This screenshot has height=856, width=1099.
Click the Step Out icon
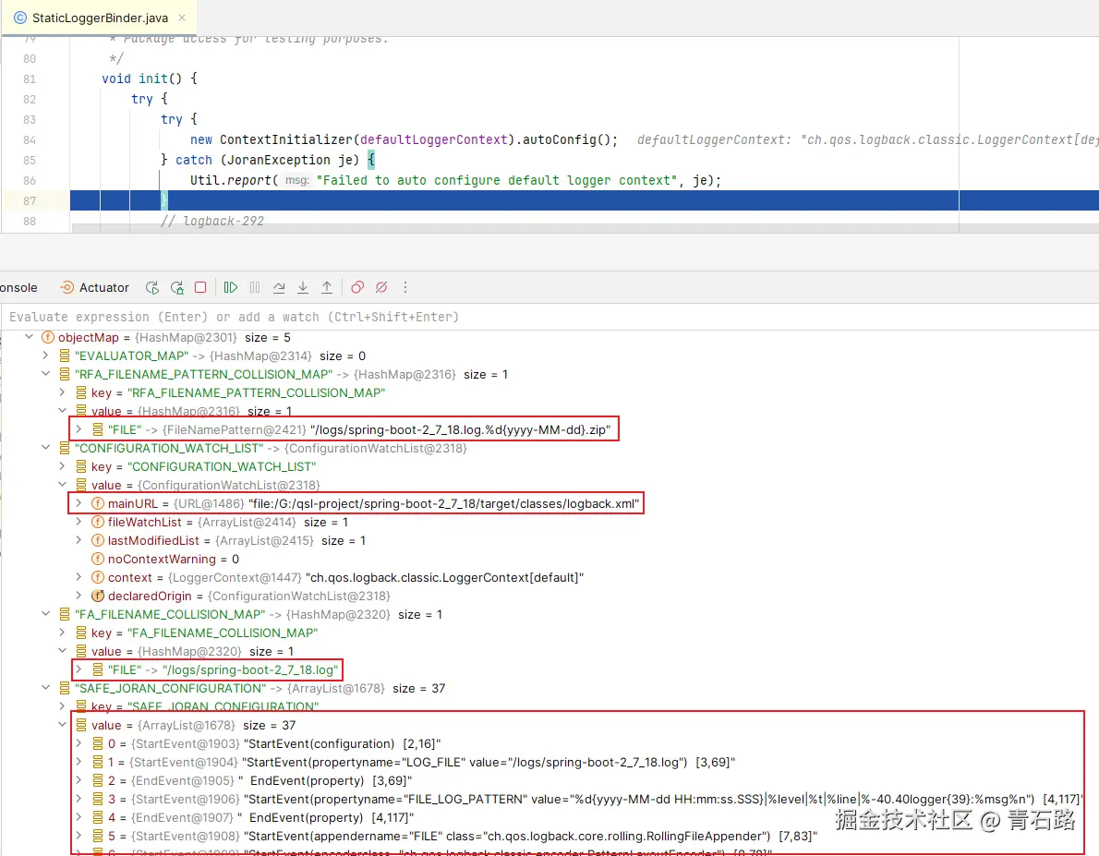327,287
